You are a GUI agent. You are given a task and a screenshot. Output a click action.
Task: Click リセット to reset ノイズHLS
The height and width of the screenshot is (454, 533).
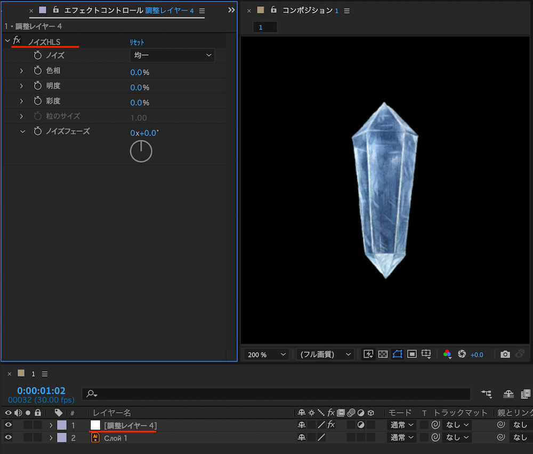click(137, 42)
